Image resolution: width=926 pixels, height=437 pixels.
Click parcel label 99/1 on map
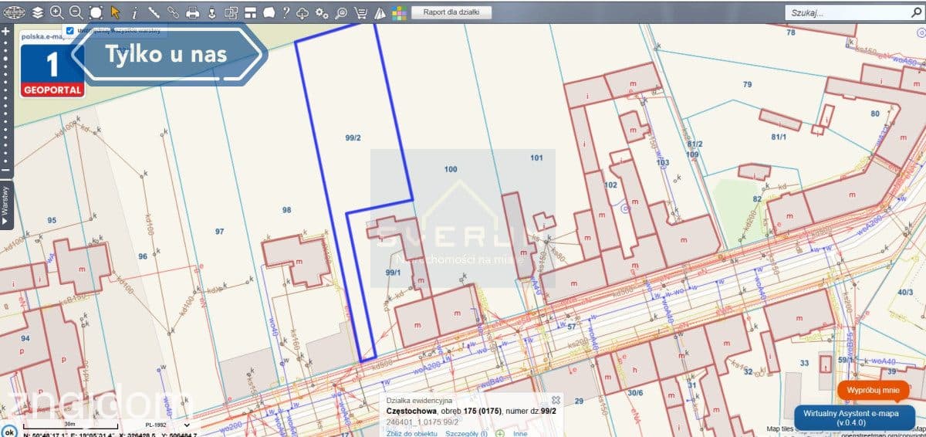pos(392,273)
